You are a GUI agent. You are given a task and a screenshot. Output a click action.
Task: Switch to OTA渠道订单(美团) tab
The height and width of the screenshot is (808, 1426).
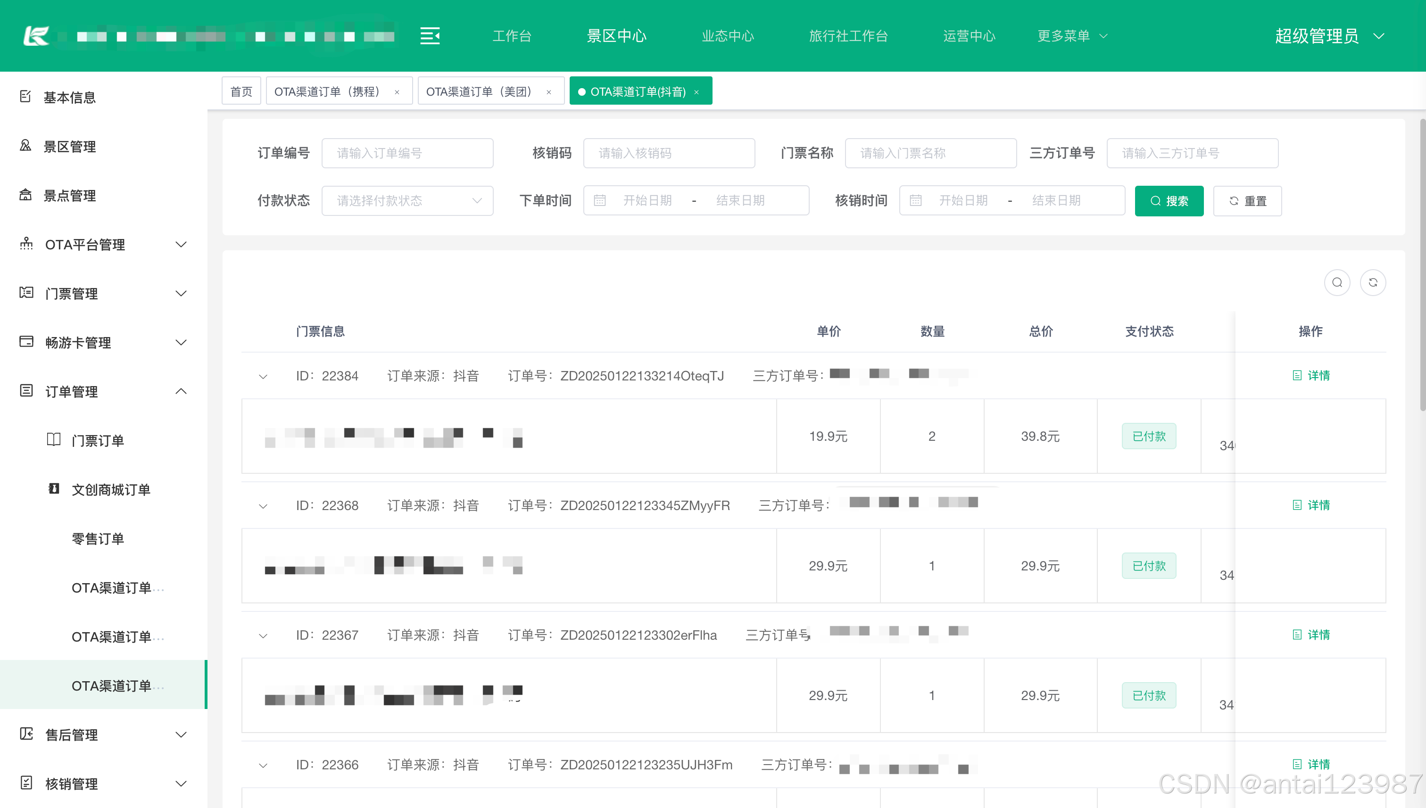click(x=479, y=91)
